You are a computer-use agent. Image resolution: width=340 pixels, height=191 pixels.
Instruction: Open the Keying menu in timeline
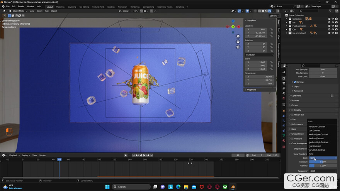(25, 155)
